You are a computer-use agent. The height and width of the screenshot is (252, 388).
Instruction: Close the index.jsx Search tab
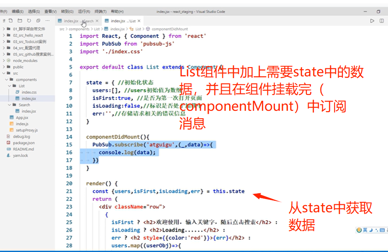(x=97, y=21)
